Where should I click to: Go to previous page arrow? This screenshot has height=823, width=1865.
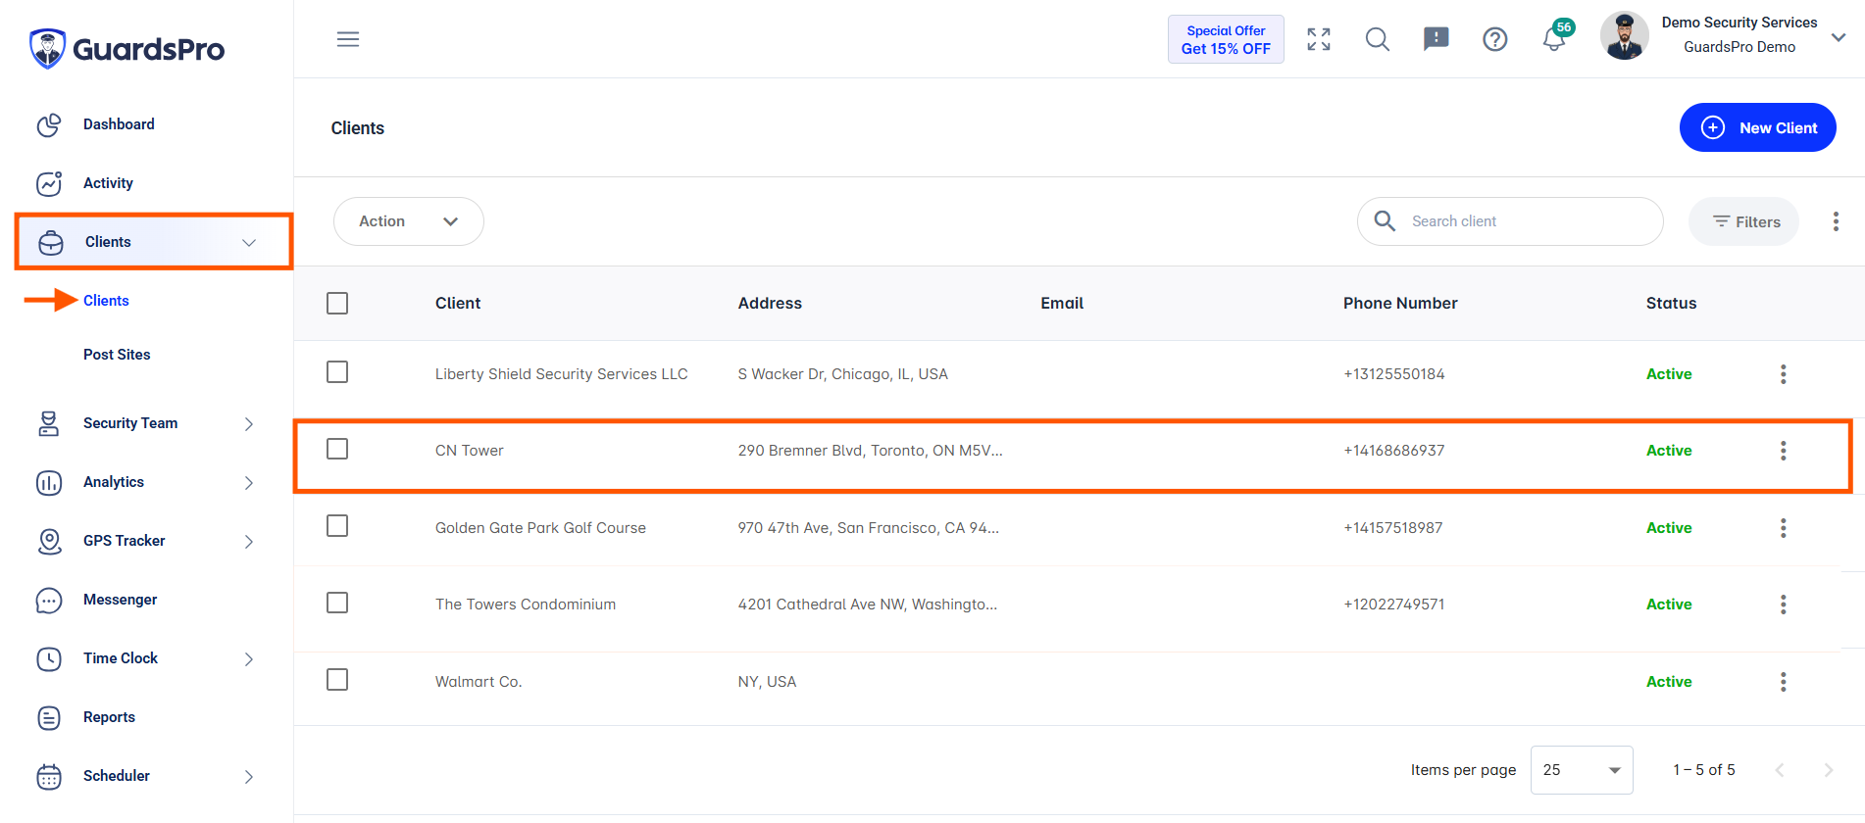tap(1780, 770)
